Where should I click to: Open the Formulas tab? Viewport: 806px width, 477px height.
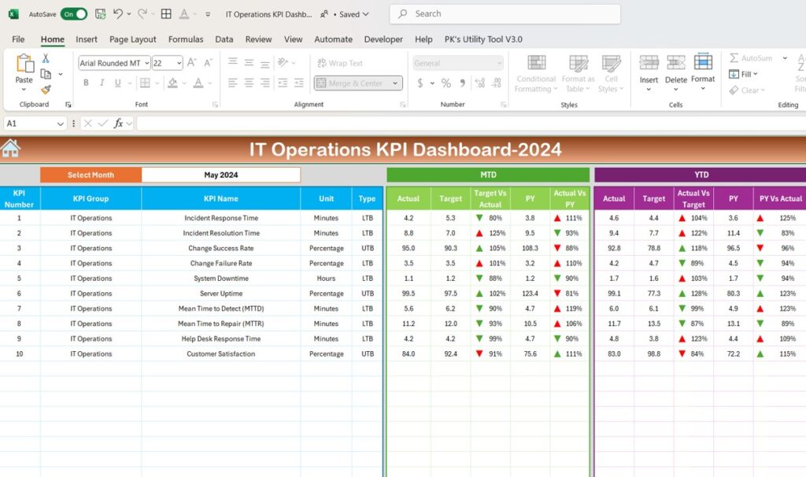(x=186, y=39)
